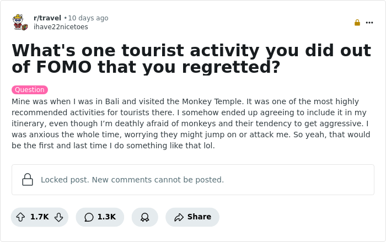
Task: Visit the ihave22nicetoes user profile
Action: pyautogui.click(x=61, y=27)
